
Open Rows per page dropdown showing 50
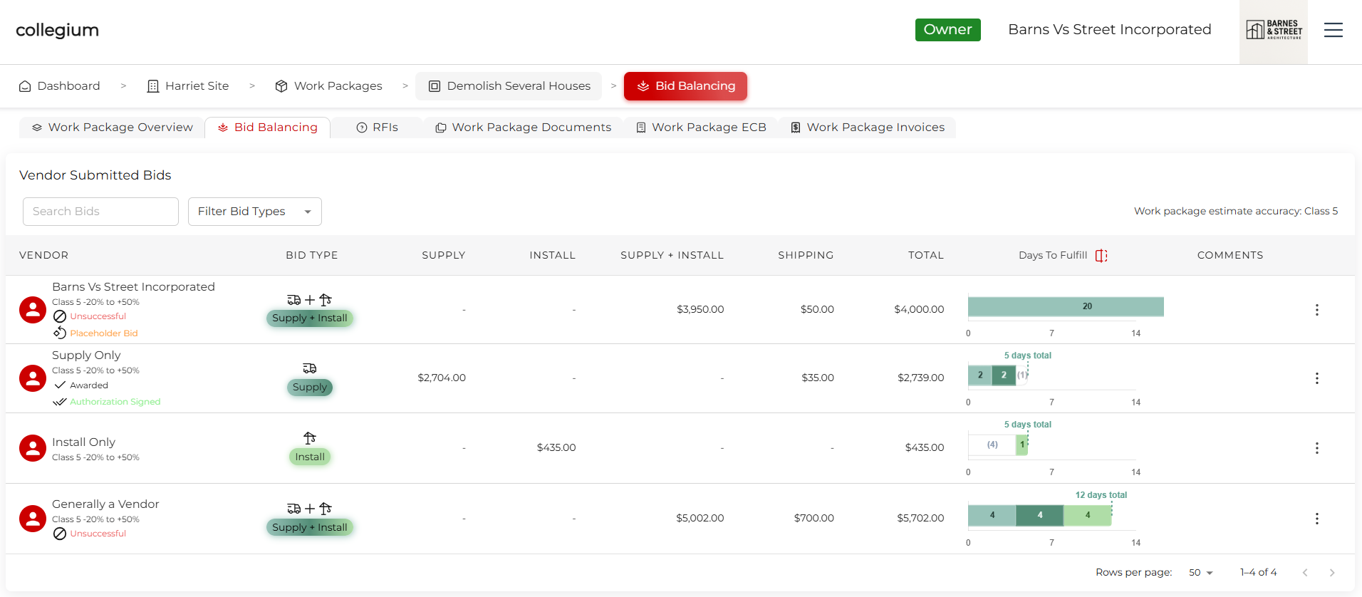(x=1201, y=573)
